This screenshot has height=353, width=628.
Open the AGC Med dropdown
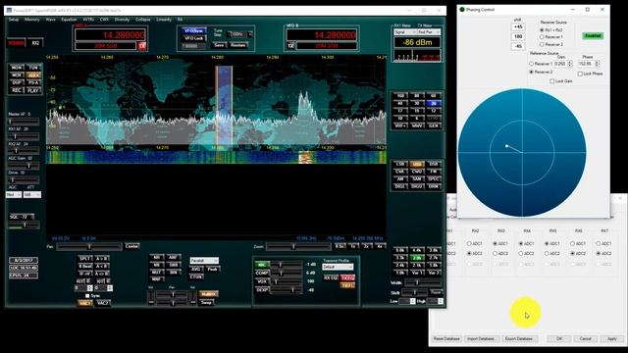(x=13, y=194)
